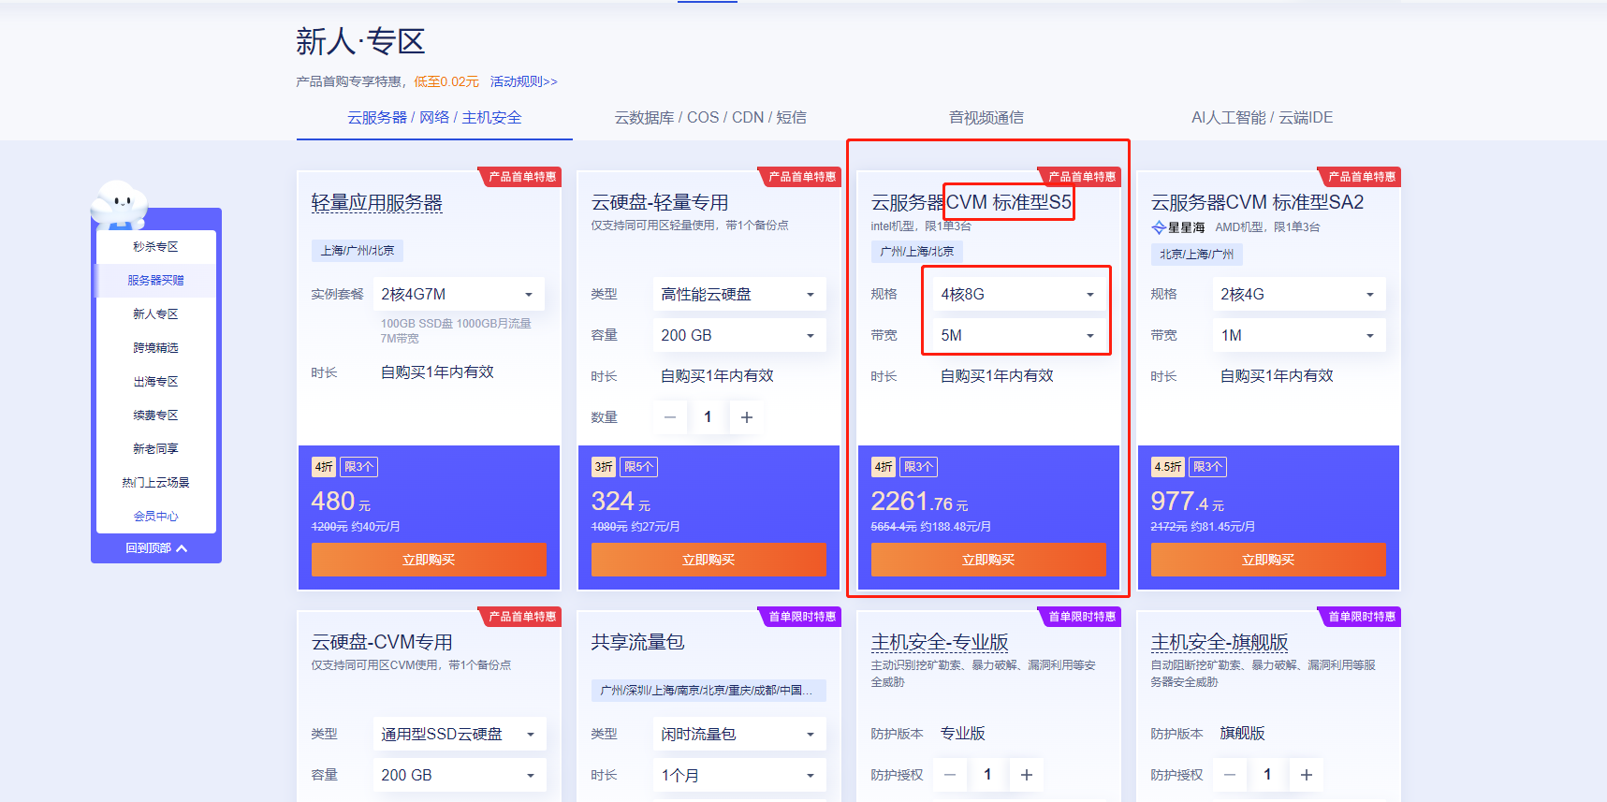Switch to 云数据库 / COS / CDN / 短信 tab

pos(709,118)
